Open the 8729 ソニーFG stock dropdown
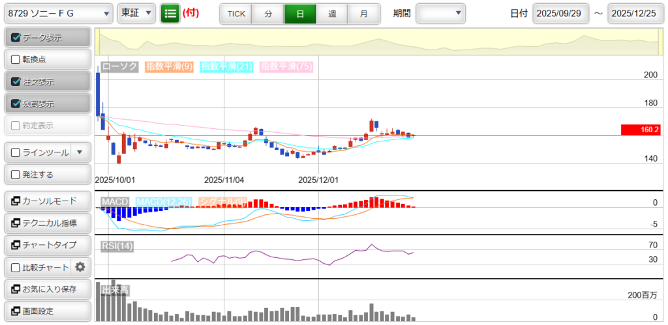 point(58,13)
